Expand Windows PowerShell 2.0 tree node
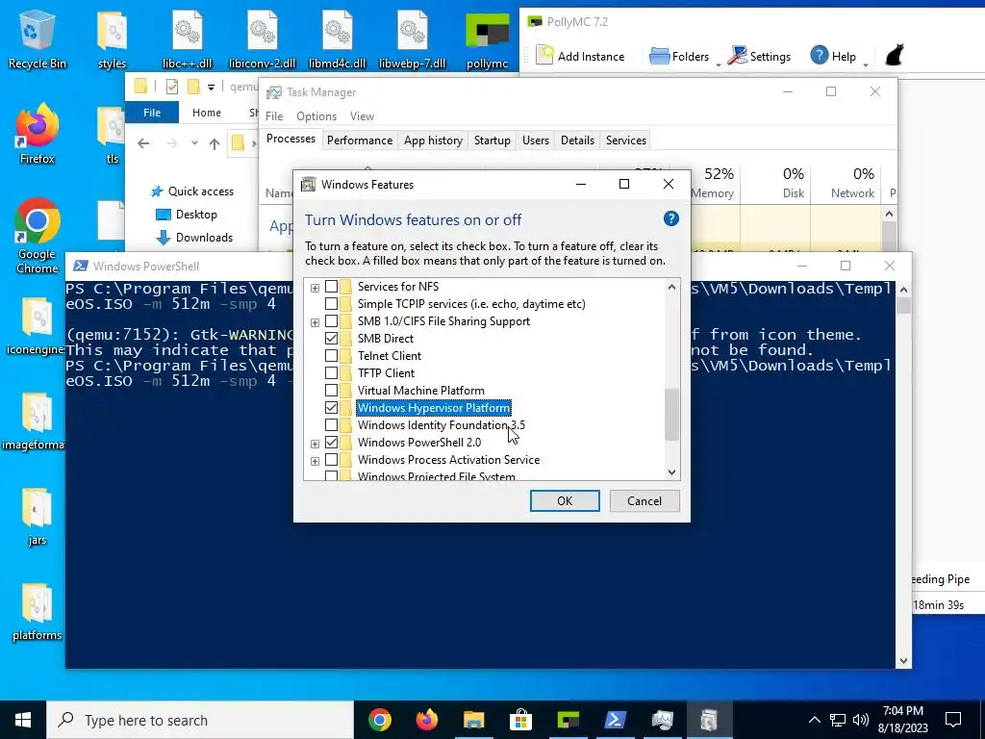This screenshot has width=985, height=739. [x=315, y=444]
